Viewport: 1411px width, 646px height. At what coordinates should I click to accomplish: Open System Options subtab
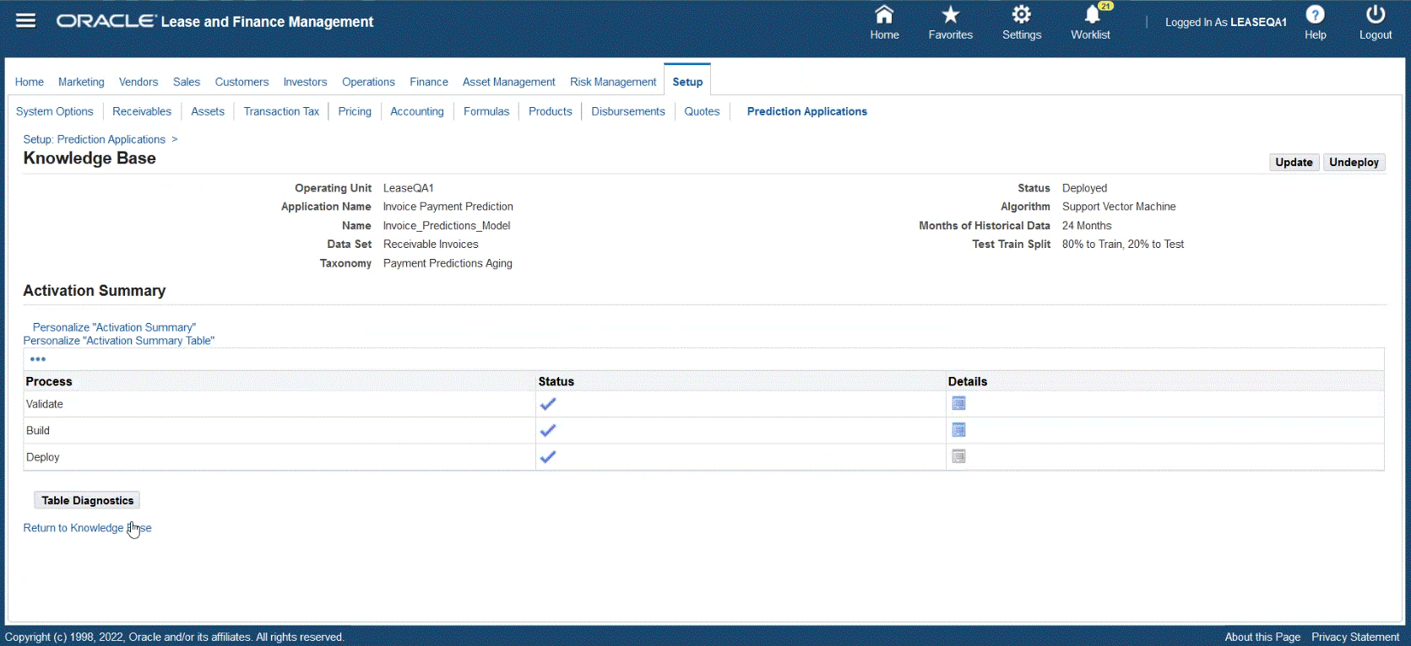click(55, 111)
